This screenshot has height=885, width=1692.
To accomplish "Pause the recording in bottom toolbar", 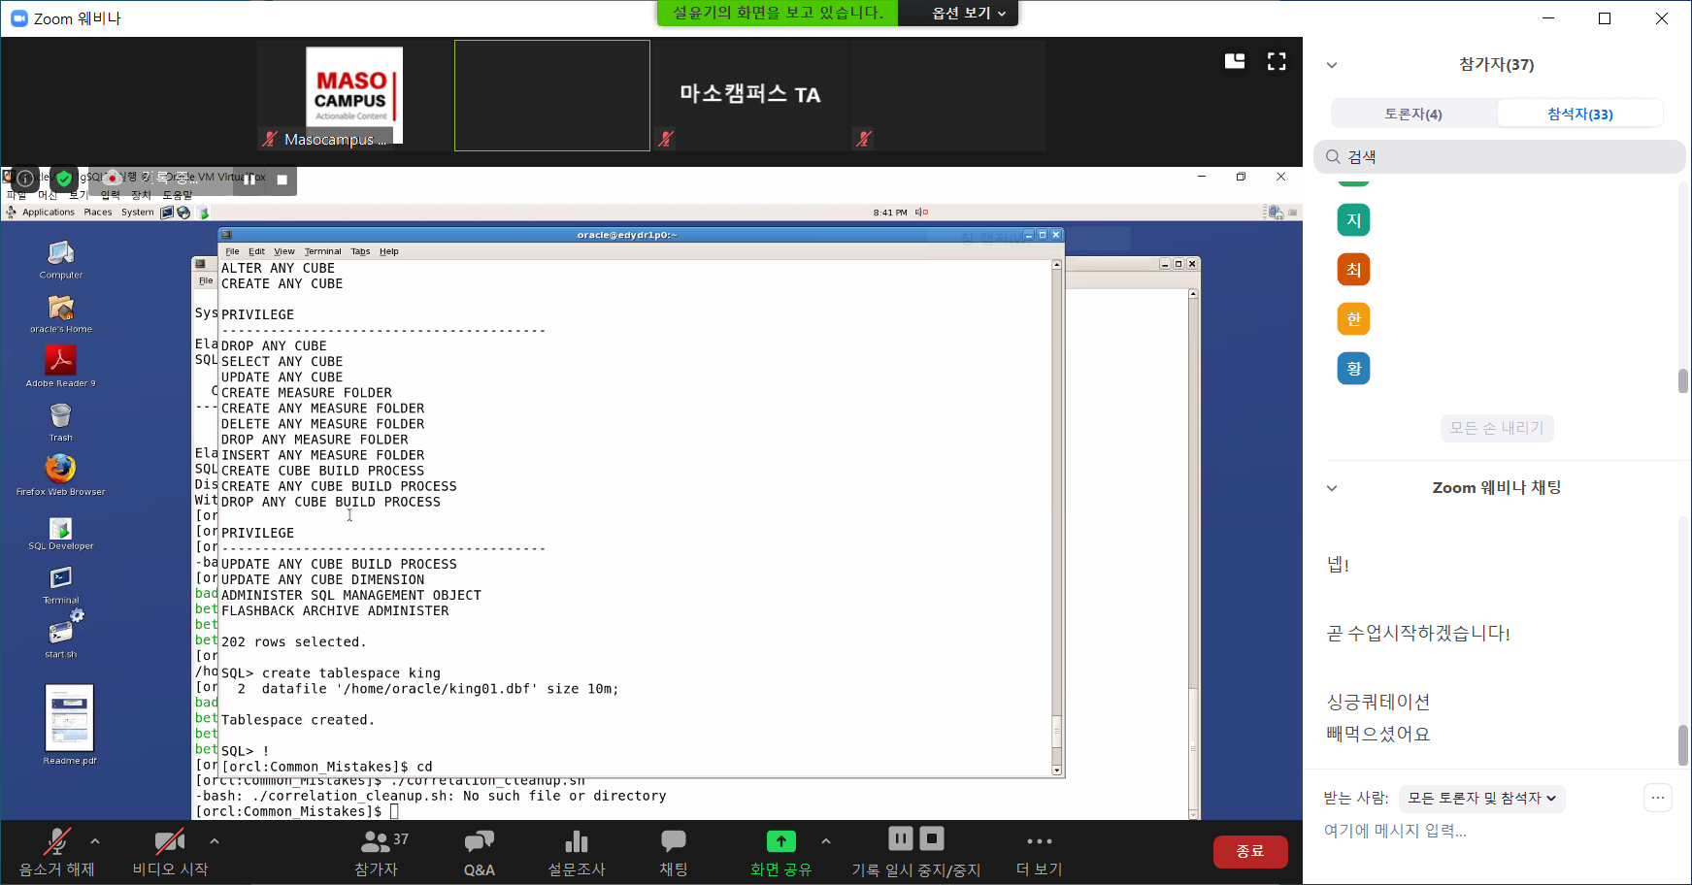I will point(900,838).
